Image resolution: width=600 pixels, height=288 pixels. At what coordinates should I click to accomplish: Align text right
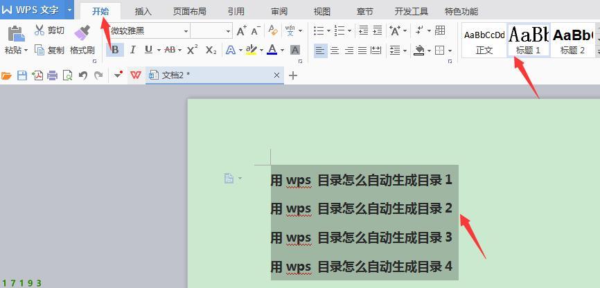click(348, 50)
